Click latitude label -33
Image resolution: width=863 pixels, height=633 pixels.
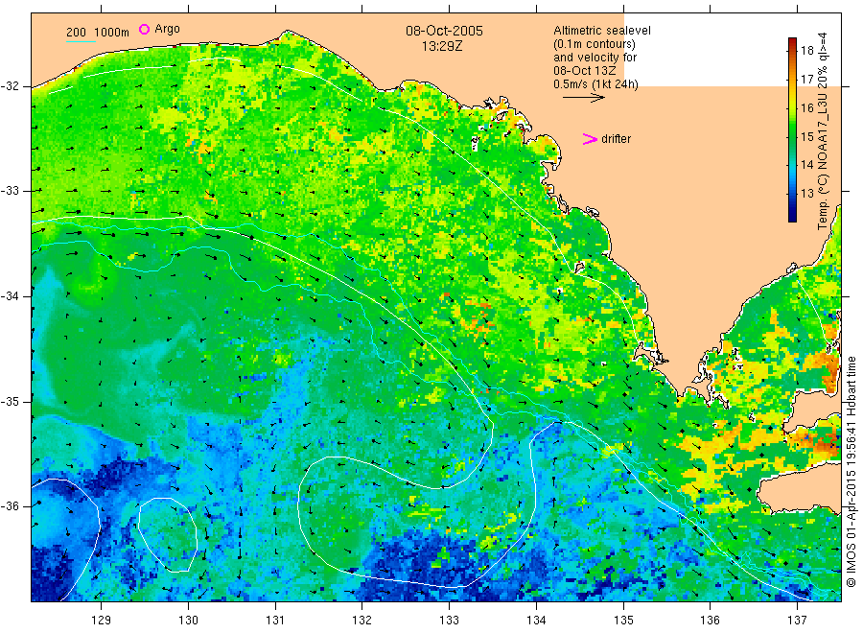tap(11, 191)
